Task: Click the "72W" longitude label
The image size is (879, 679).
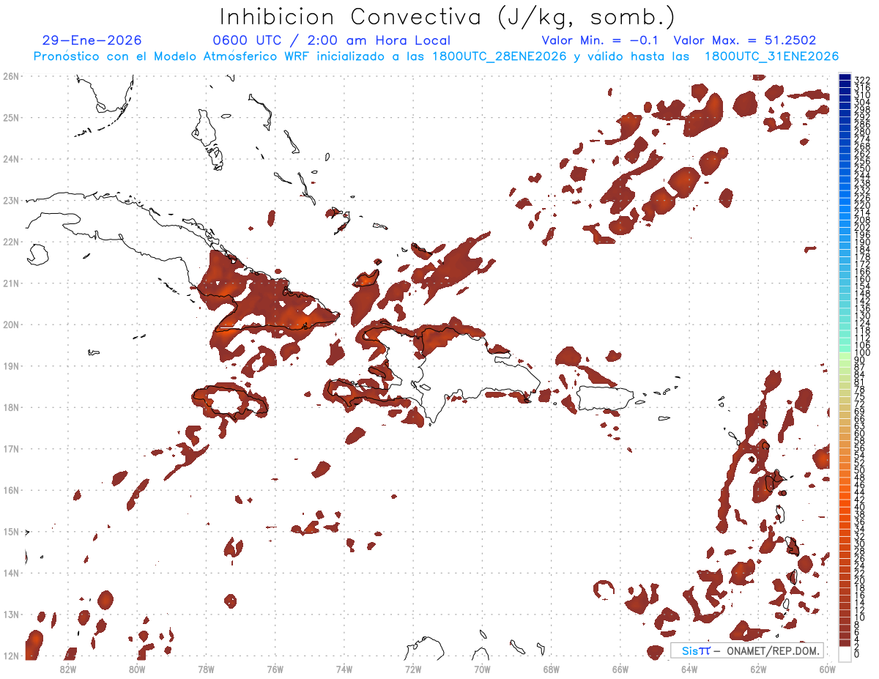Action: click(x=413, y=669)
